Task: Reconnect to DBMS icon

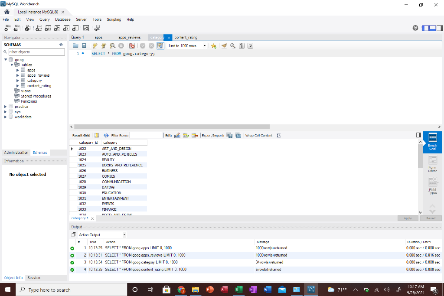Action: tap(97, 28)
